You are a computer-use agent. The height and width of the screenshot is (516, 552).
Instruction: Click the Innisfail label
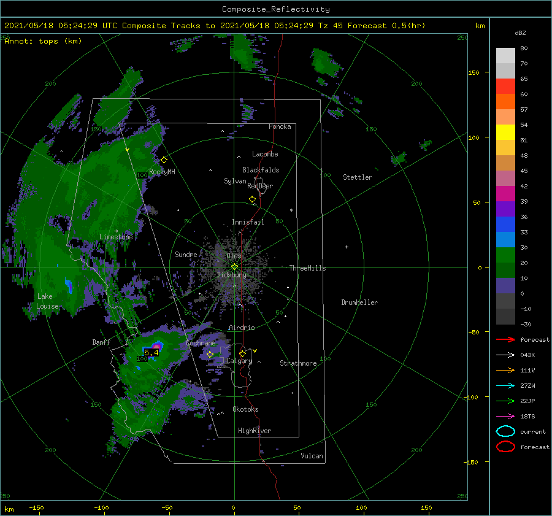point(248,222)
